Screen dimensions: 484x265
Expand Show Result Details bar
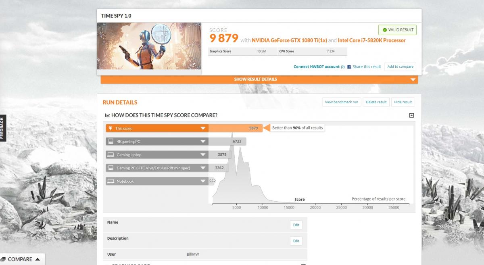(259, 79)
